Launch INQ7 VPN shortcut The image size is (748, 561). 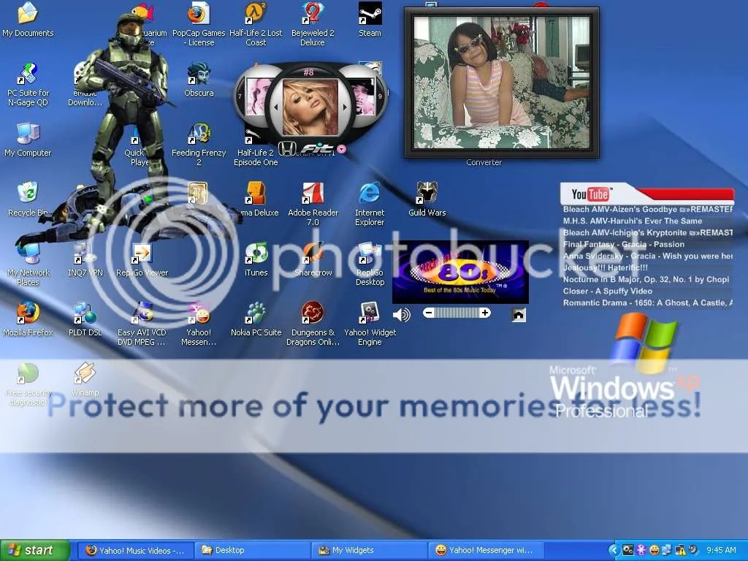85,259
